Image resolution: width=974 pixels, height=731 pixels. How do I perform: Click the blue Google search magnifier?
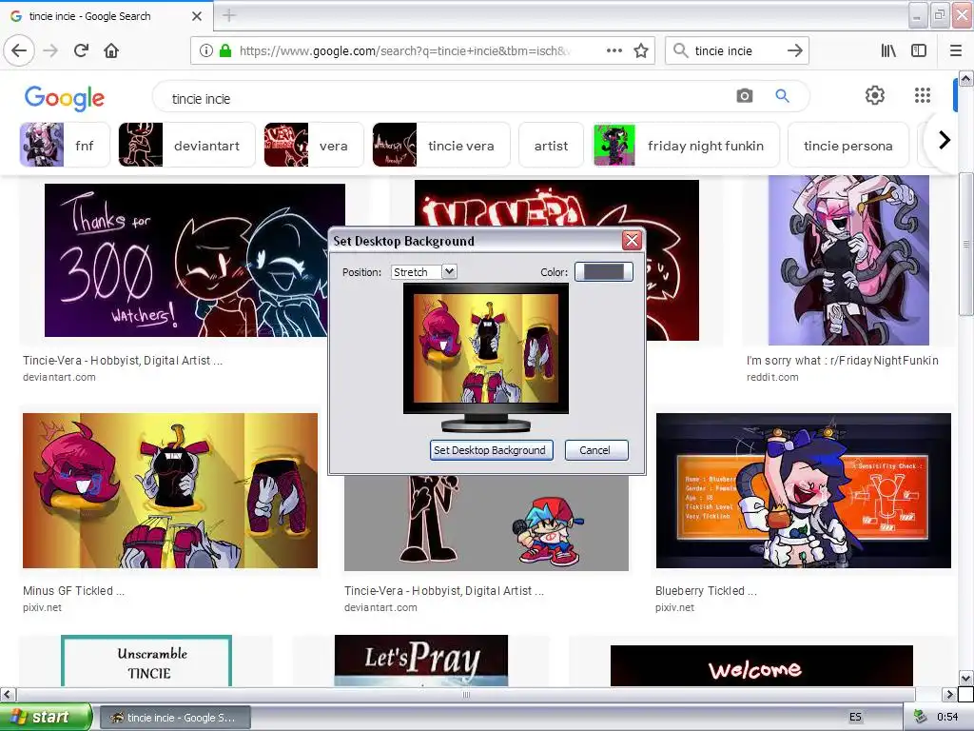[782, 96]
